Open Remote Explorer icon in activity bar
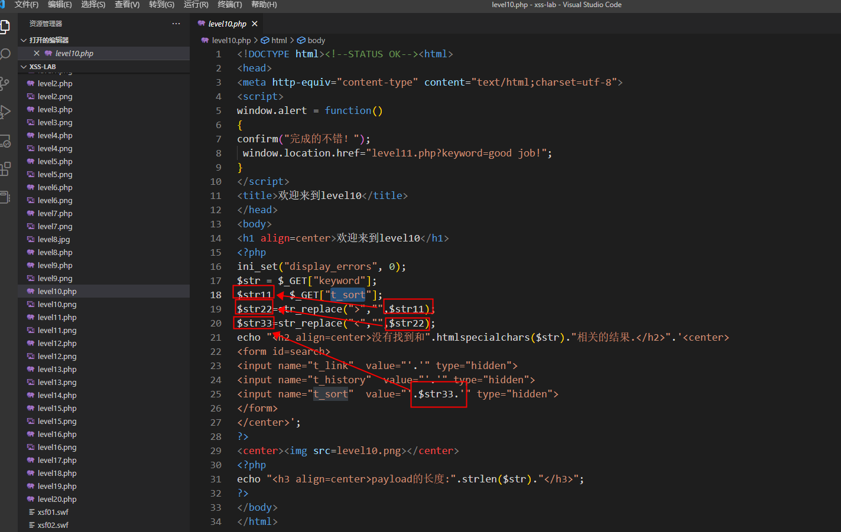841x532 pixels. (5, 141)
